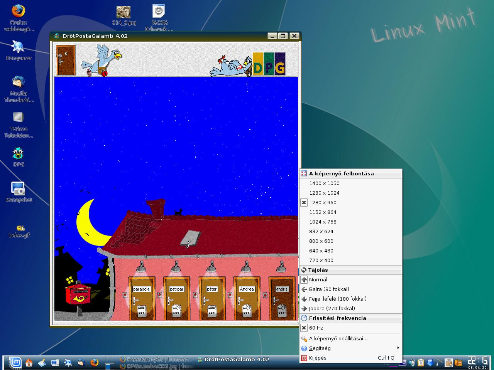Screen dimensions: 494x370
Task: Click the DPG logo image
Action: [269, 64]
